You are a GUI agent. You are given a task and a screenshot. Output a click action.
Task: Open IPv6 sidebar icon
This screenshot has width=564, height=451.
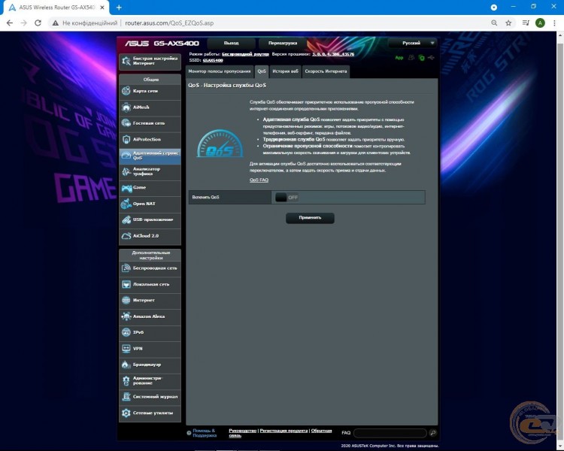tap(126, 332)
